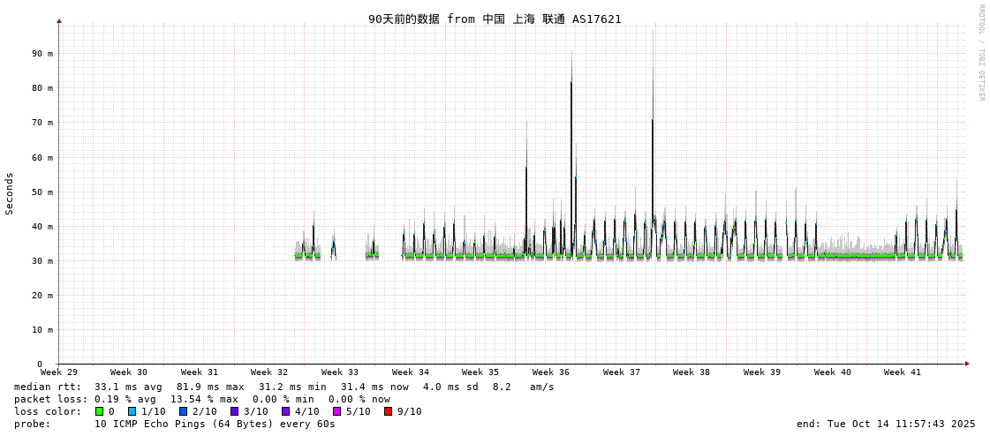Screen dimensions: 990x436
Task: Jump to the Week 41 axis label
Action: [x=902, y=372]
